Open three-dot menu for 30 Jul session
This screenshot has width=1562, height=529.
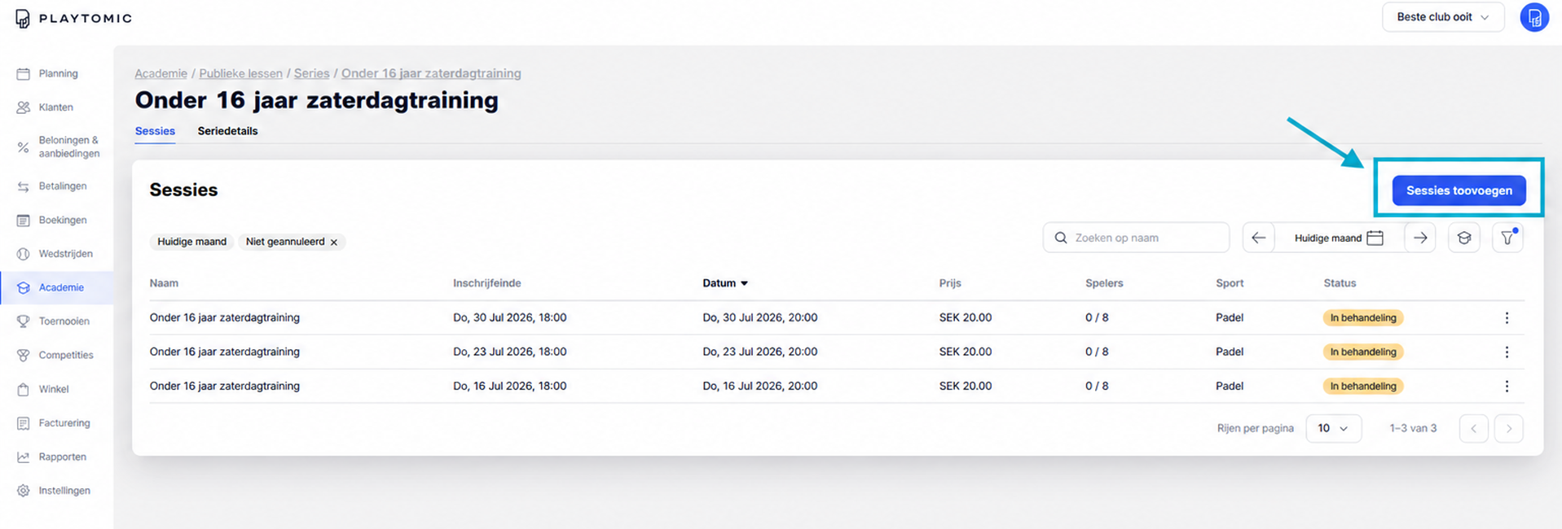pyautogui.click(x=1507, y=317)
